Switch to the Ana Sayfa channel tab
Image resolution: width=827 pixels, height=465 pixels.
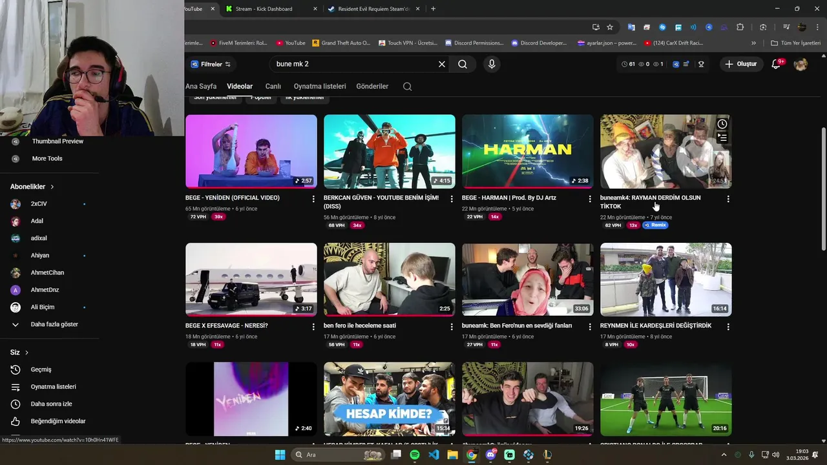tap(201, 87)
